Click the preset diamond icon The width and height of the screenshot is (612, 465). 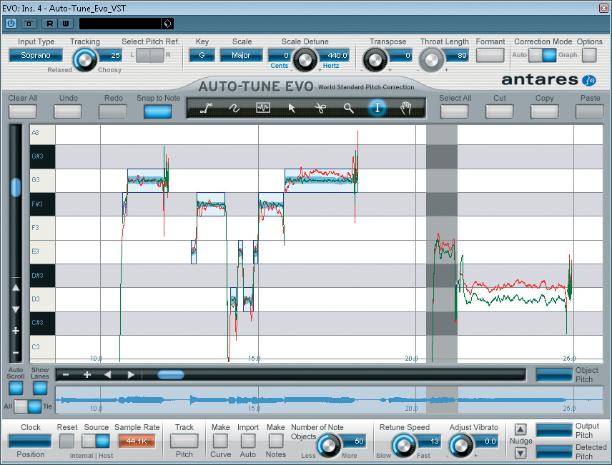point(168,24)
